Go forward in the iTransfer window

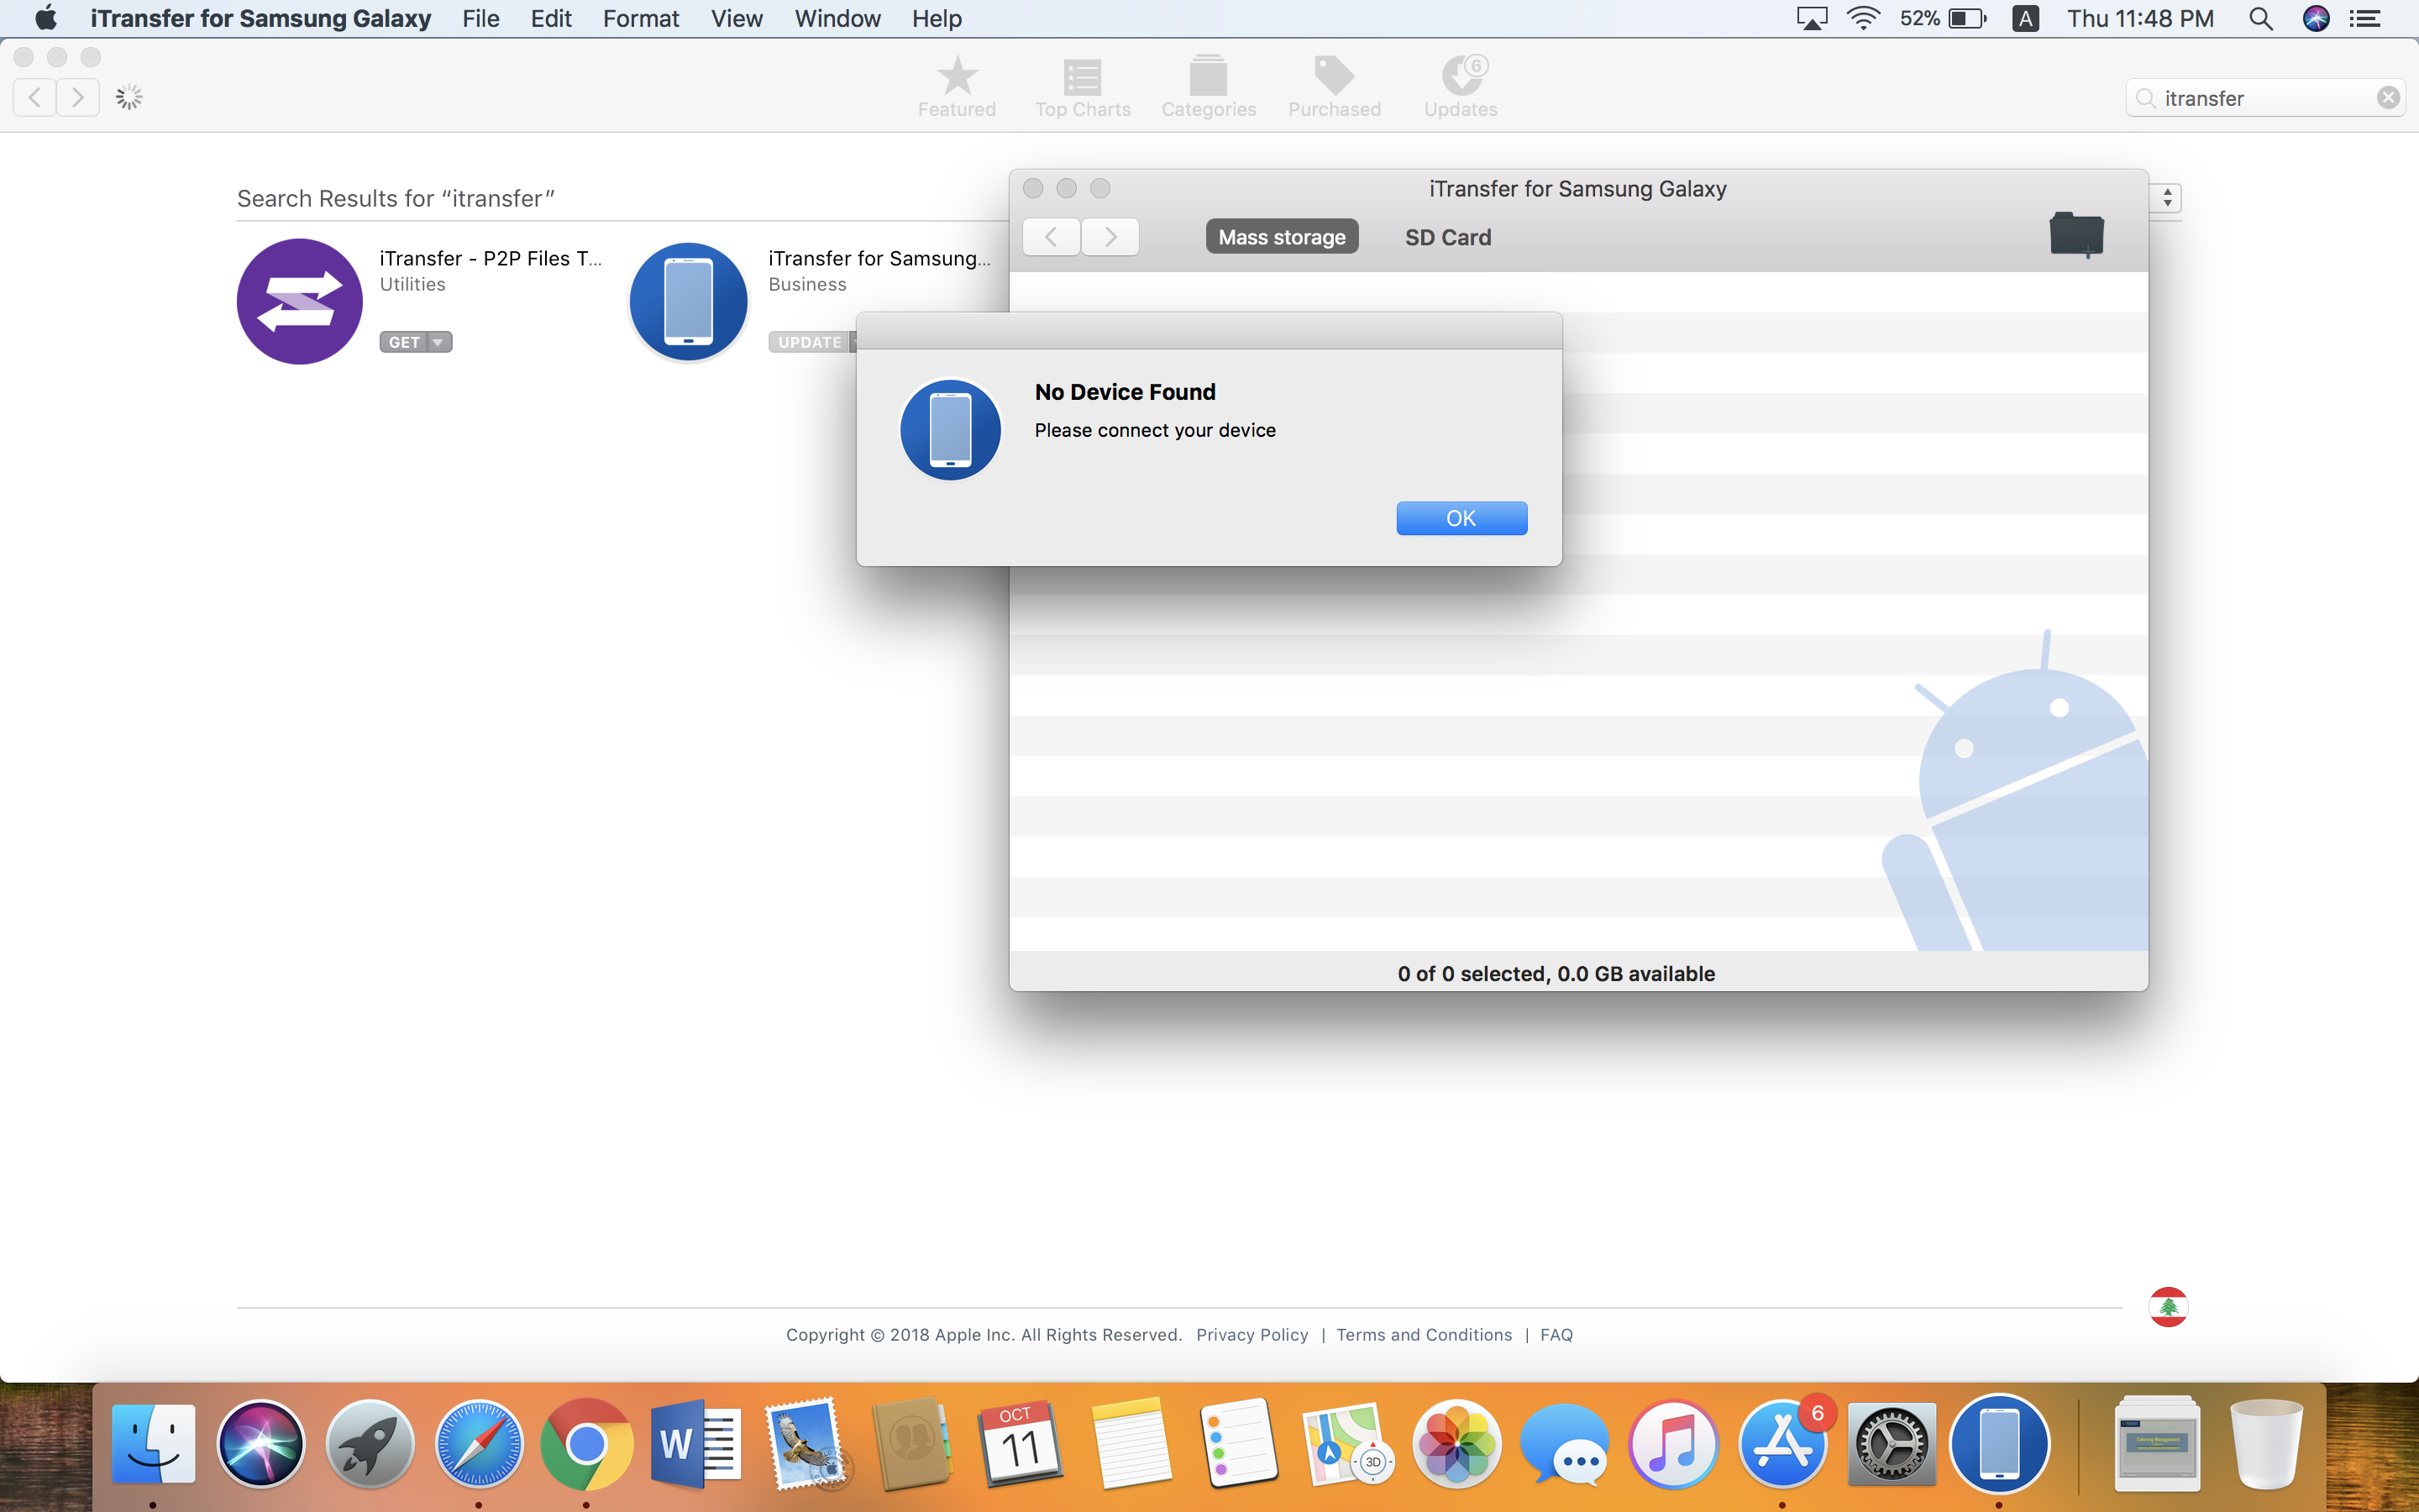[1110, 237]
